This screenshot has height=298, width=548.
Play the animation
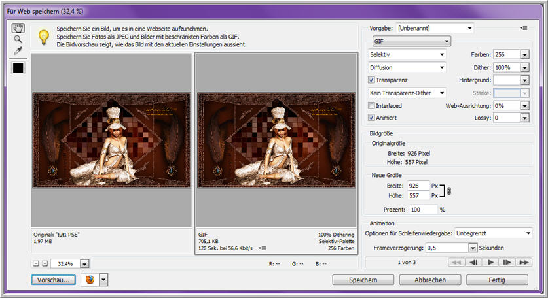pyautogui.click(x=490, y=263)
